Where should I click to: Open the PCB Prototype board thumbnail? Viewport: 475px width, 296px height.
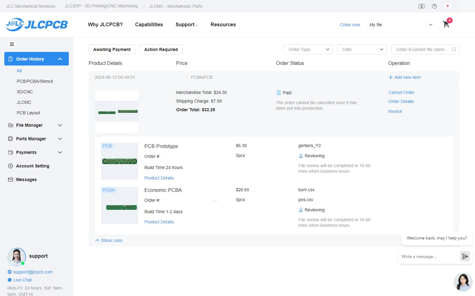coord(120,161)
